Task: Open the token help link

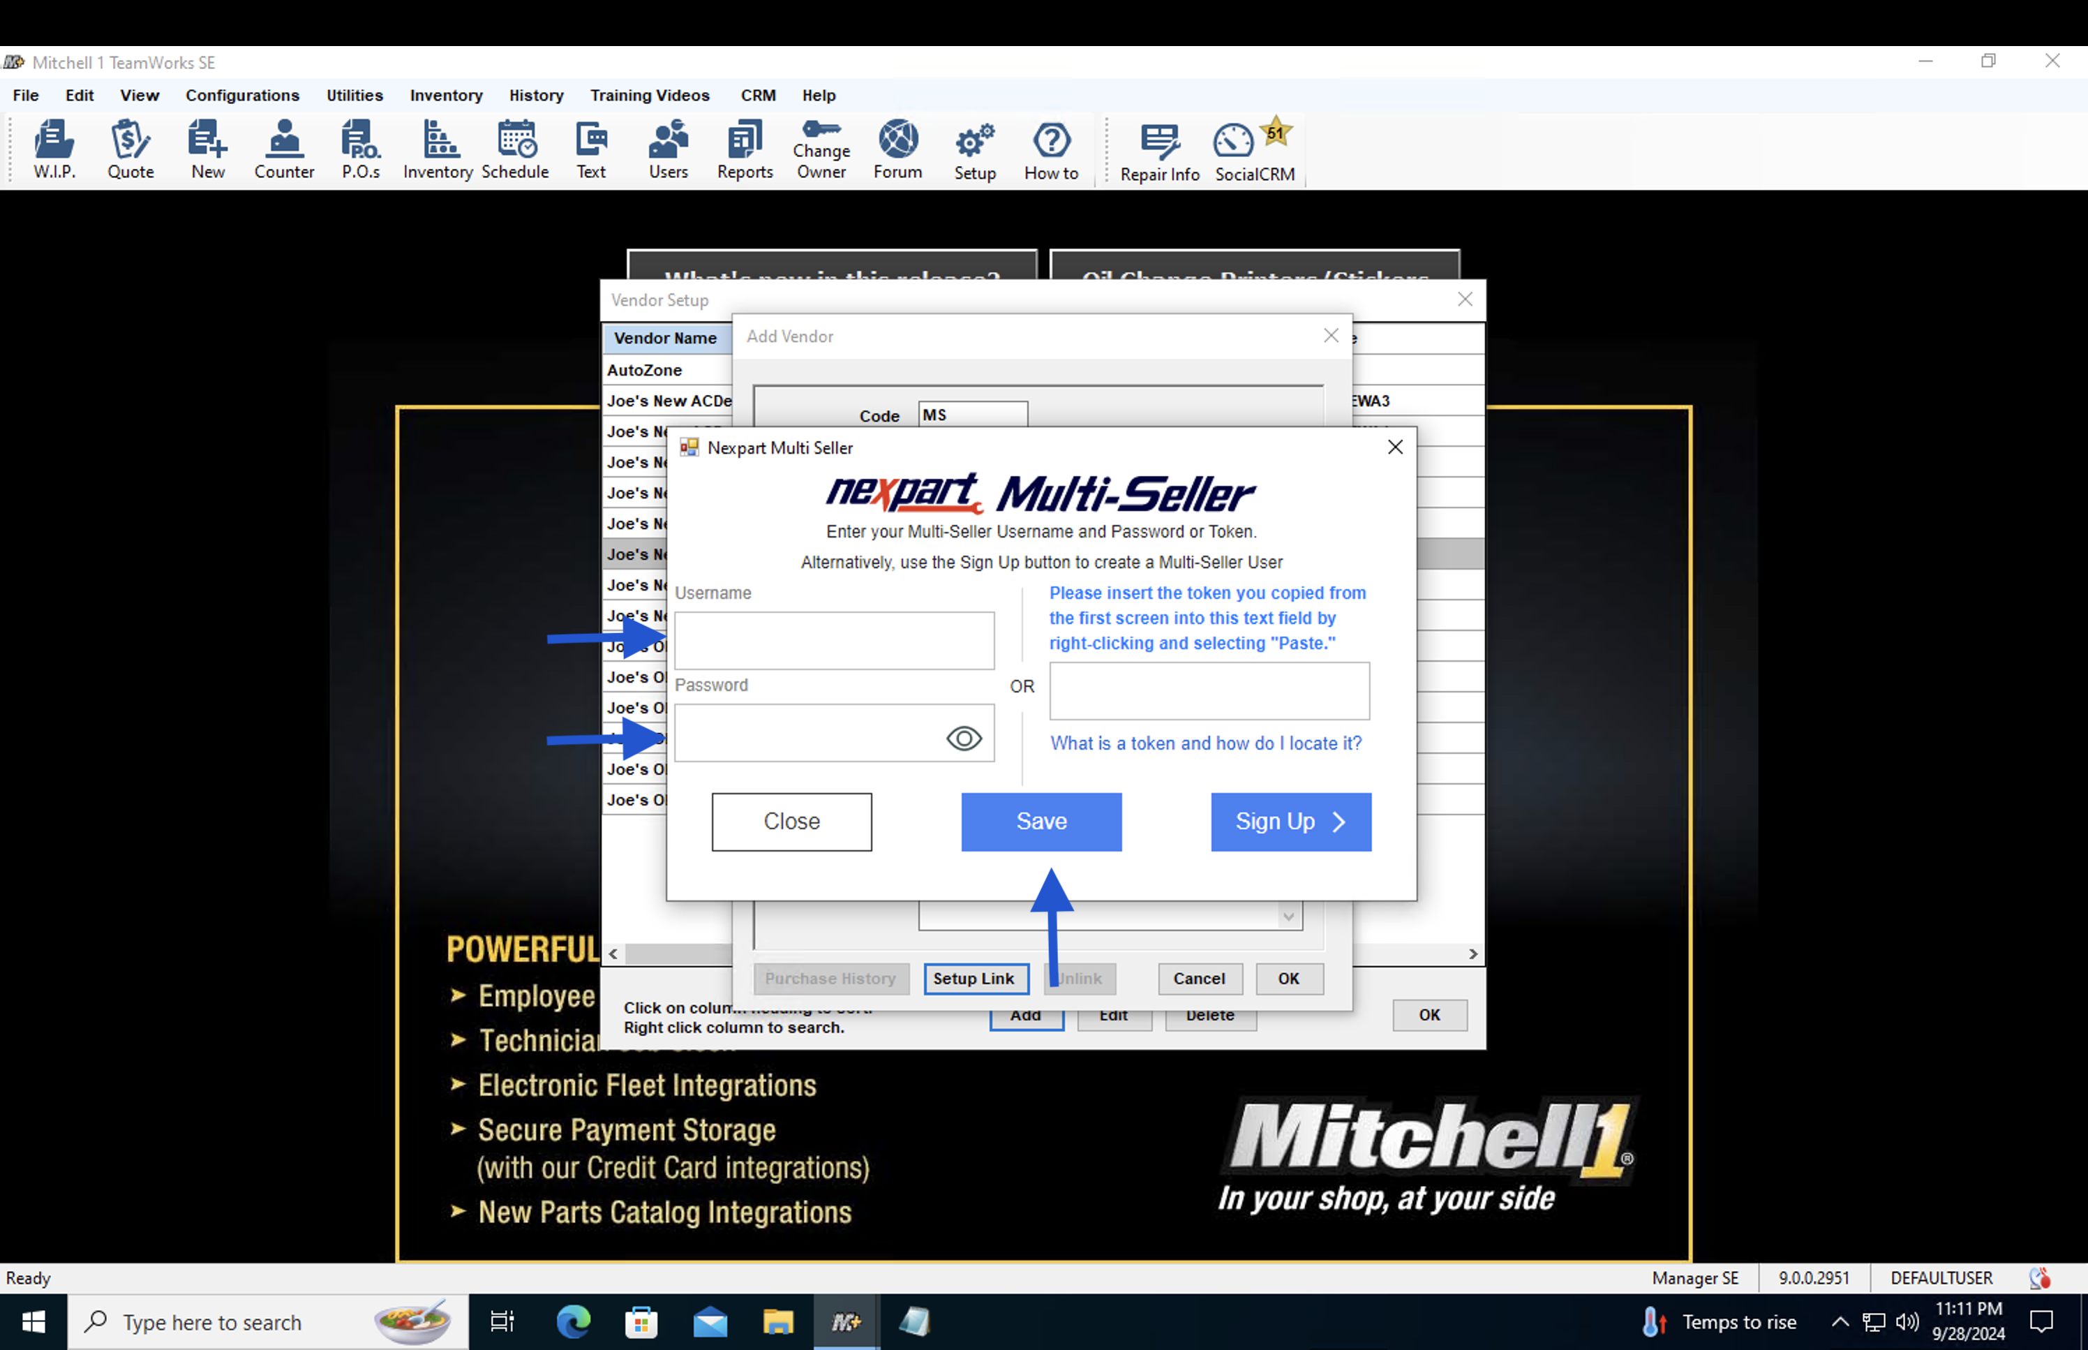Action: [x=1206, y=743]
